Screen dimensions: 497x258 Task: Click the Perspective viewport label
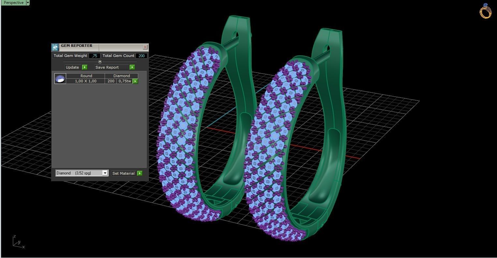pyautogui.click(x=13, y=3)
